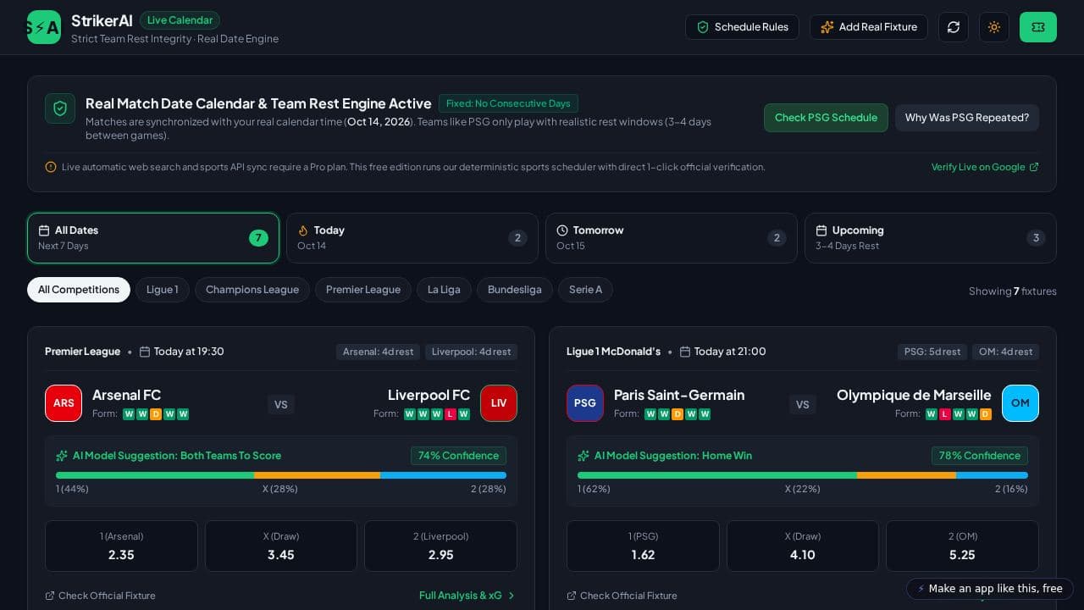Screen dimensions: 1084x610
Task: Open Schedule Rules
Action: 742,27
